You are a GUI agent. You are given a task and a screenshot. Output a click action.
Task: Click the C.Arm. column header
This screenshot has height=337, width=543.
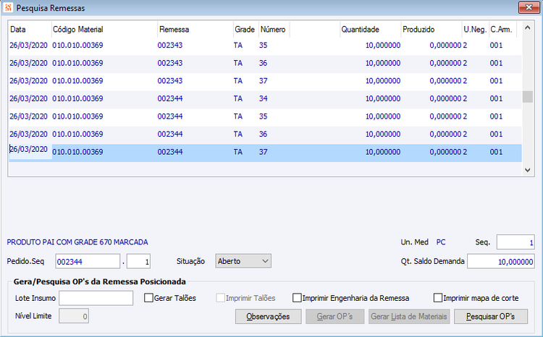pyautogui.click(x=503, y=30)
